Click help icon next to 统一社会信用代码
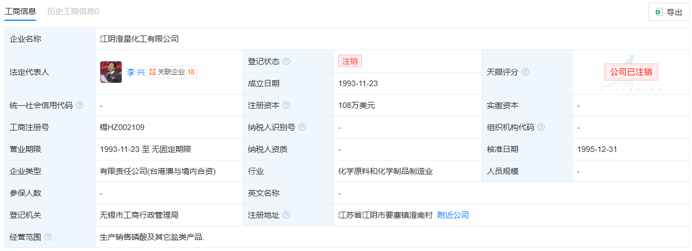The width and height of the screenshot is (692, 251). click(x=79, y=105)
